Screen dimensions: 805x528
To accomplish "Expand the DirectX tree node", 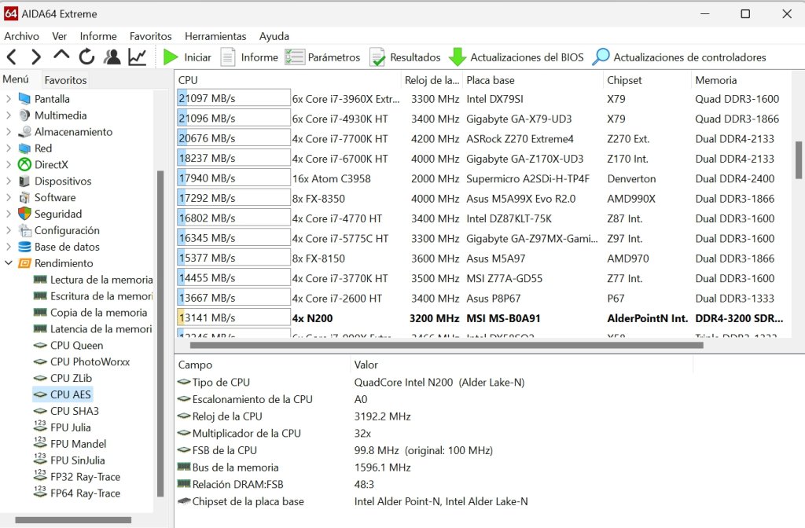I will (8, 165).
